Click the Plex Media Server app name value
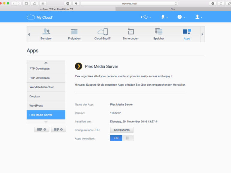The height and width of the screenshot is (173, 231). (x=121, y=104)
